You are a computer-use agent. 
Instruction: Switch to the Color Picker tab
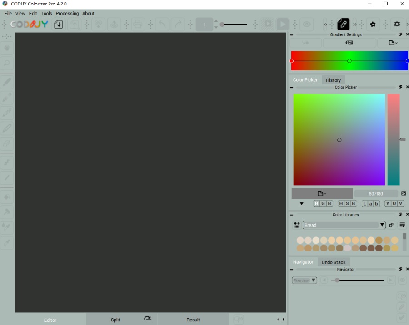tap(305, 80)
